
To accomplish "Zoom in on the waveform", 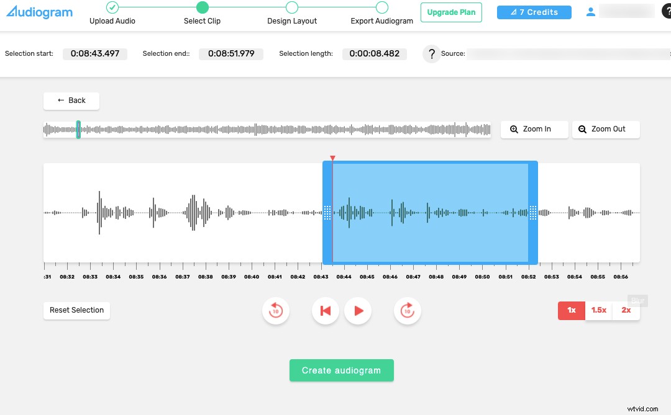I will pos(534,129).
